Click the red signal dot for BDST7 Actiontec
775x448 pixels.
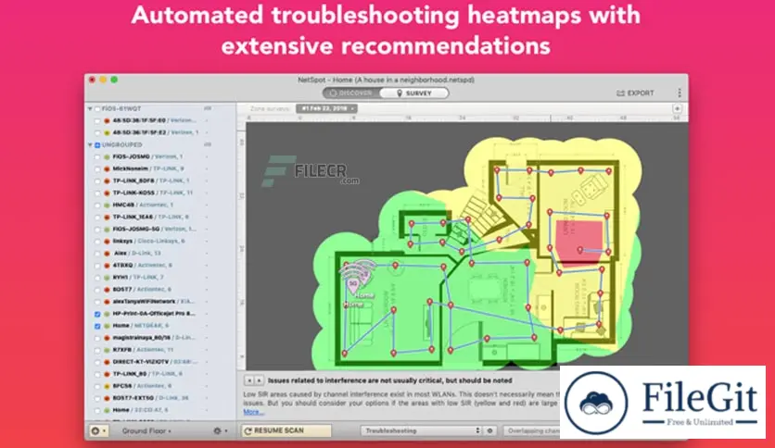click(107, 290)
